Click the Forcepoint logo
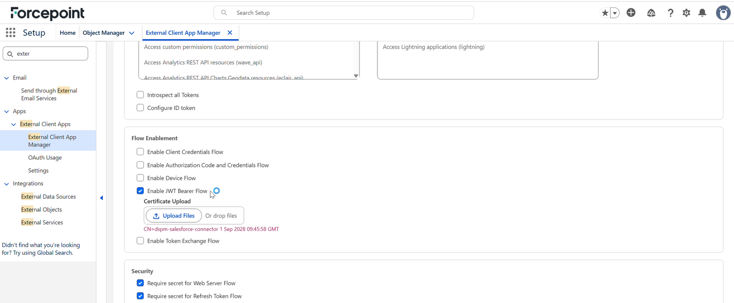 47,13
